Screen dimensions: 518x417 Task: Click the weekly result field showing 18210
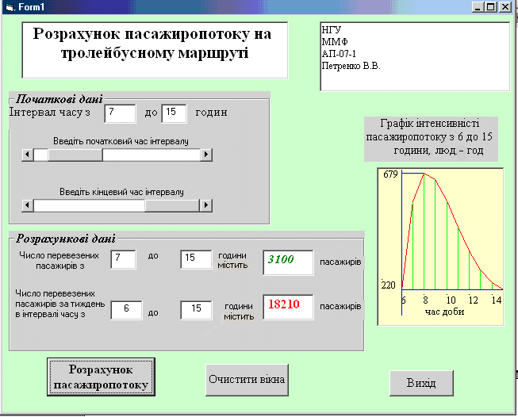pyautogui.click(x=289, y=307)
